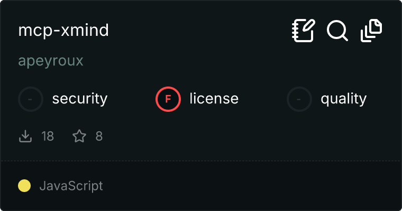Click the copy duplicate icon
This screenshot has height=211, width=402.
tap(371, 31)
